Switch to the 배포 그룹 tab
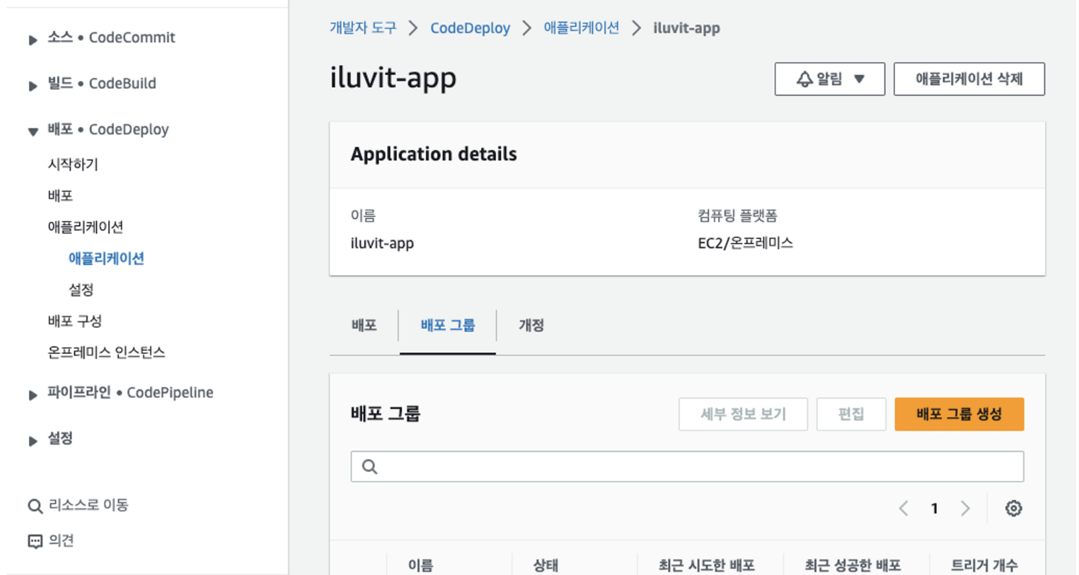Viewport: 1079px width, 575px height. [x=448, y=326]
